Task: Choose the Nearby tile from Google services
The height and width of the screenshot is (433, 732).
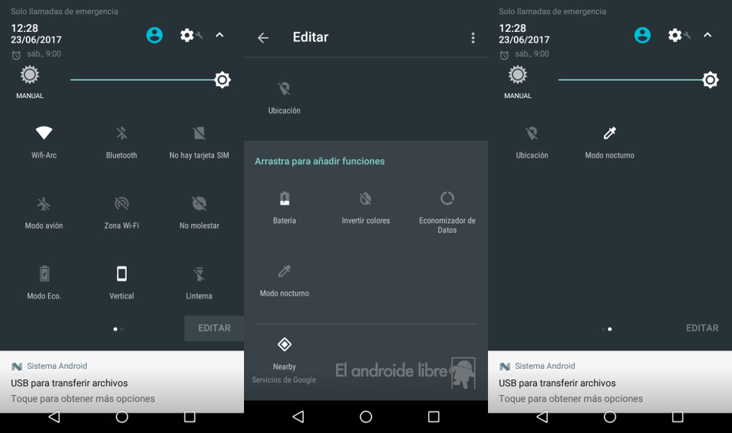Action: pyautogui.click(x=284, y=345)
